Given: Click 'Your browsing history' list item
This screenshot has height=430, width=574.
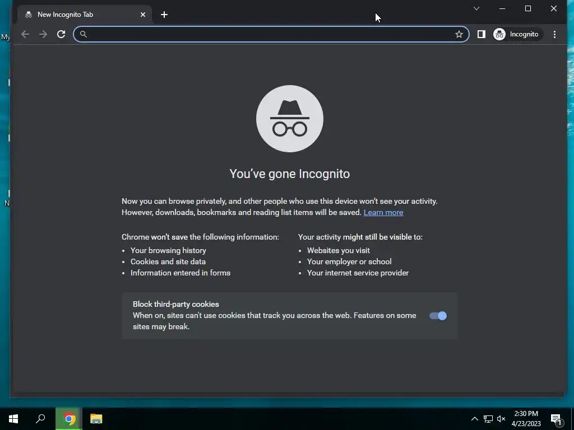Looking at the screenshot, I should [168, 250].
